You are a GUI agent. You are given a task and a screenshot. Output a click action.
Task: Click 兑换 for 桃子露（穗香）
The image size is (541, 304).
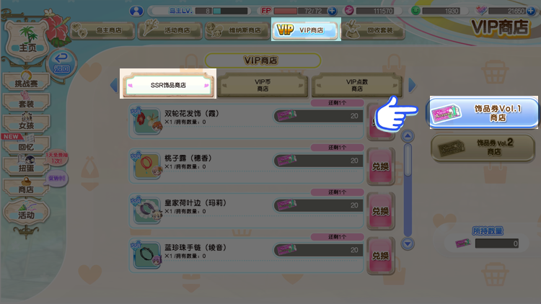pyautogui.click(x=381, y=166)
